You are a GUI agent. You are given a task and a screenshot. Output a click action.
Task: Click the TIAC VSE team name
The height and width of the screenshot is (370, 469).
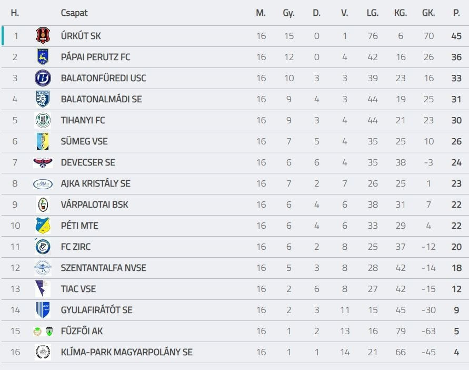point(78,289)
